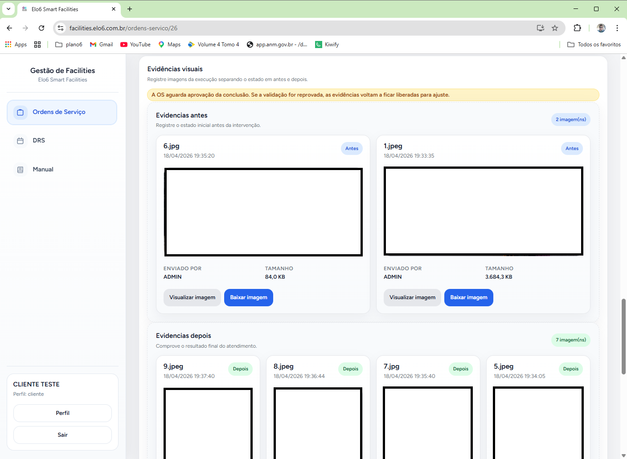Click Visualizar imagem for 6.jpg
This screenshot has height=459, width=627.
[192, 297]
